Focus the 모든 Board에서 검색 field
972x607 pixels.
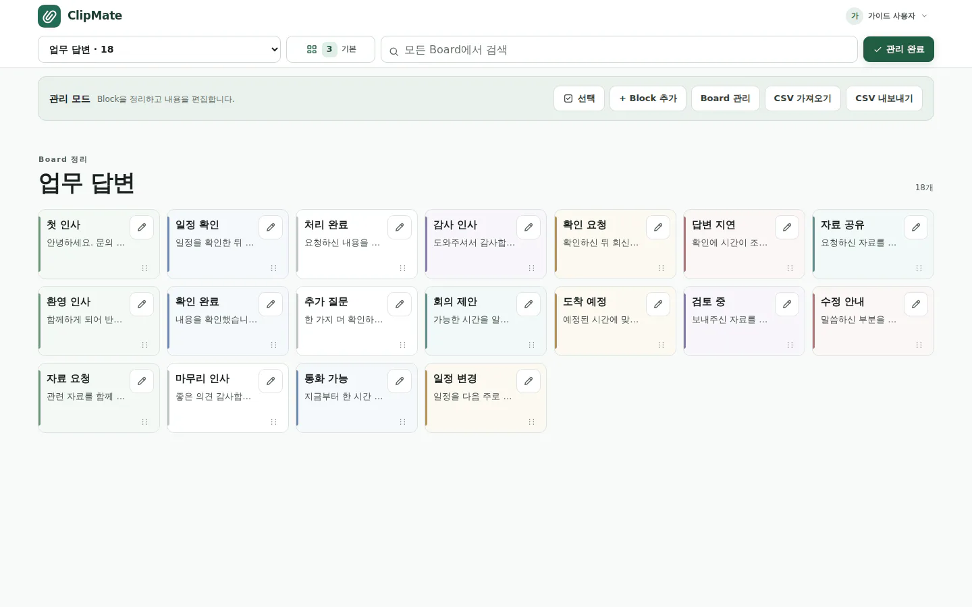pos(619,49)
